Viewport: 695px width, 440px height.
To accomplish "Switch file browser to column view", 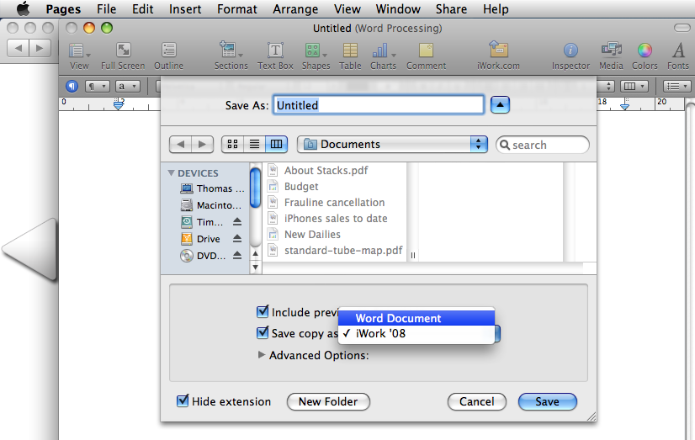I will tap(276, 144).
